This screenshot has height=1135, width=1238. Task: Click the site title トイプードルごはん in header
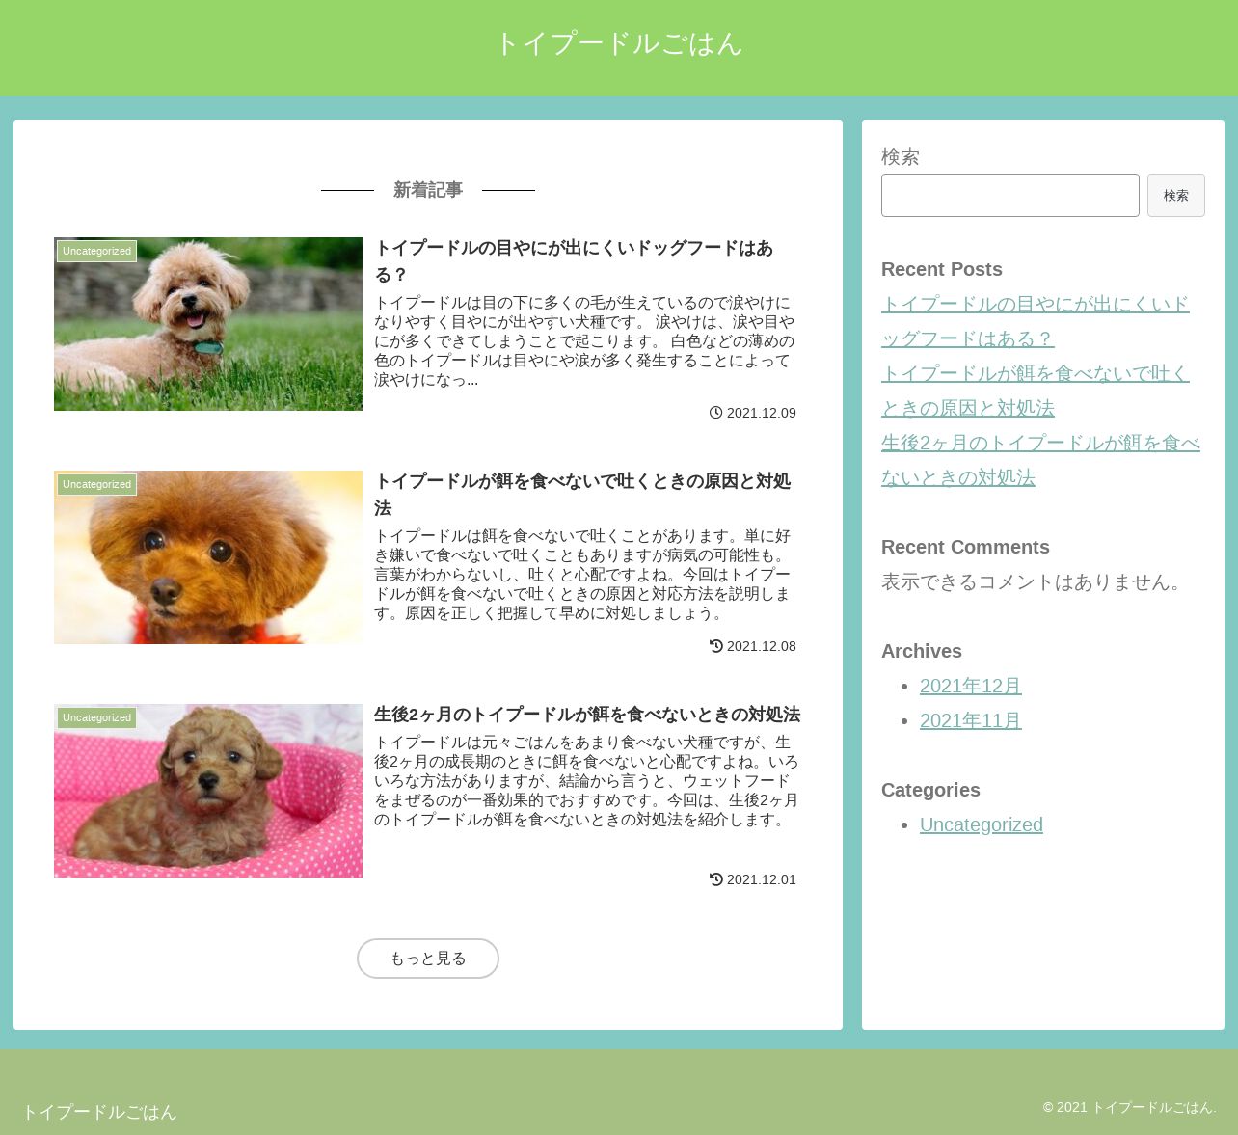pos(618,43)
